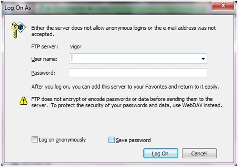Close the dialog with the red X
238x167 pixels.
[224, 6]
